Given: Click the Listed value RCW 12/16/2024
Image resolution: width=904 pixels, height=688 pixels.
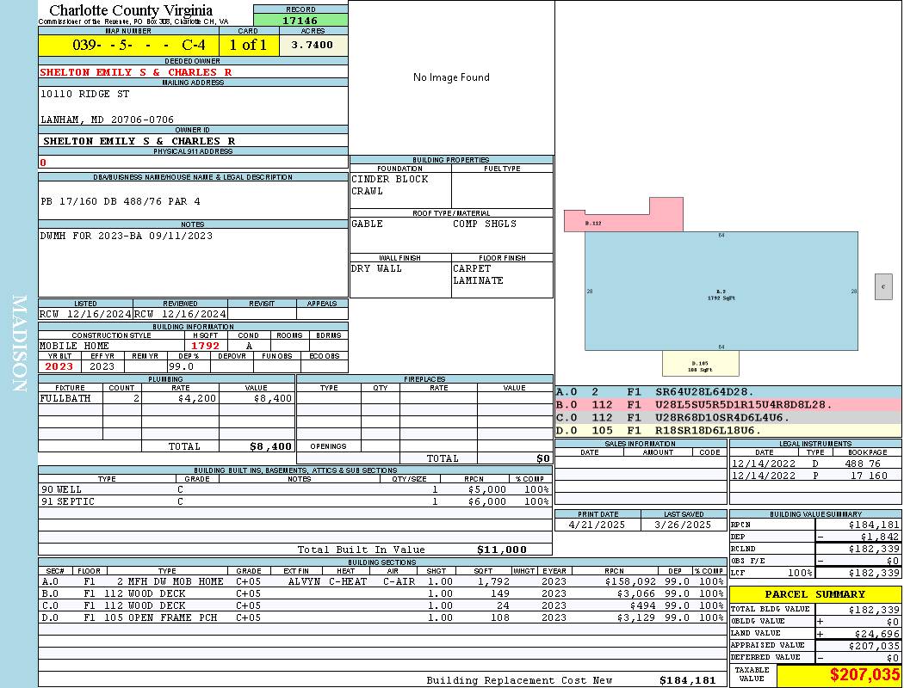Looking at the screenshot, I should 85,314.
